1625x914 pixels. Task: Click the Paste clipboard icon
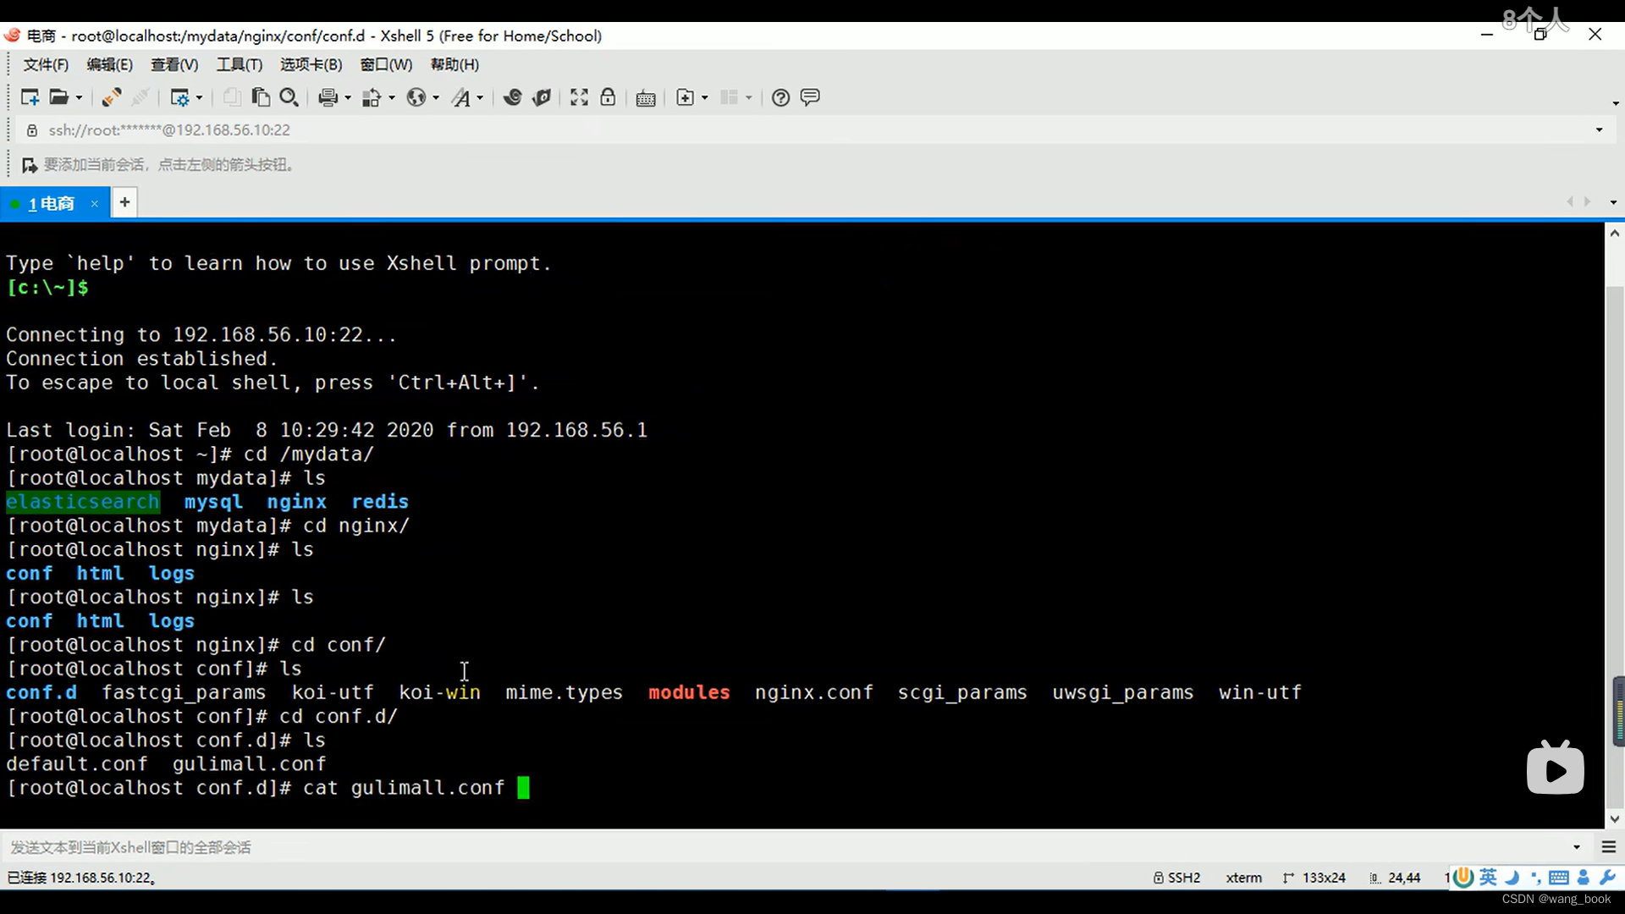[261, 97]
